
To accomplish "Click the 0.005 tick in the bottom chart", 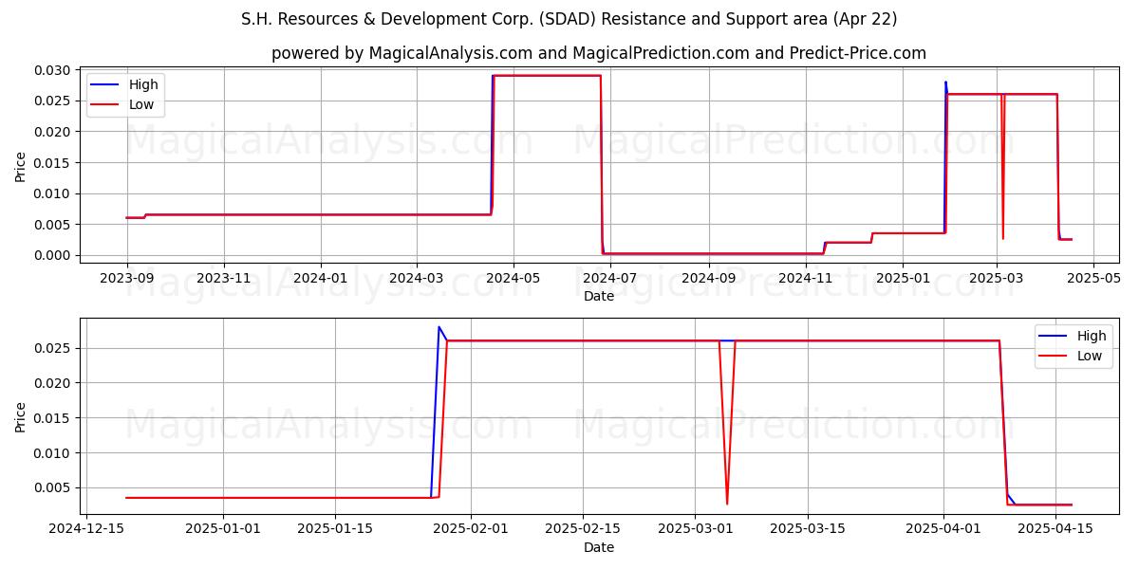I will tap(53, 487).
